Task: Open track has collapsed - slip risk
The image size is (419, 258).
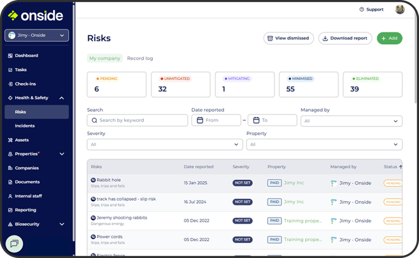Action: [126, 199]
